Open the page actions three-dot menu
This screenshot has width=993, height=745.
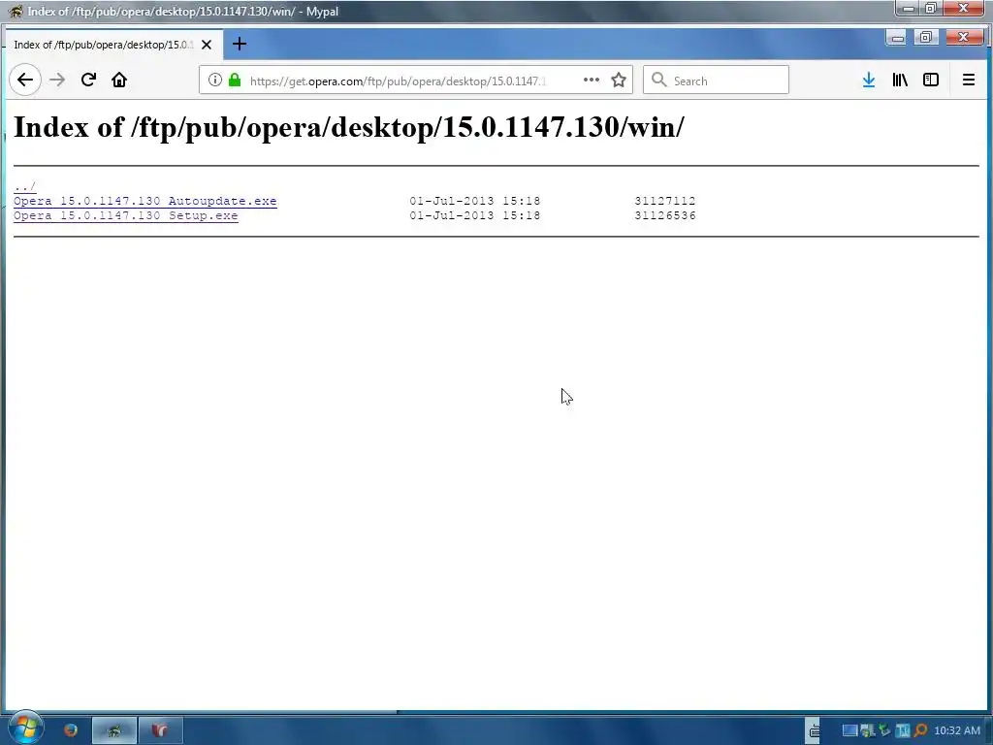pos(591,80)
